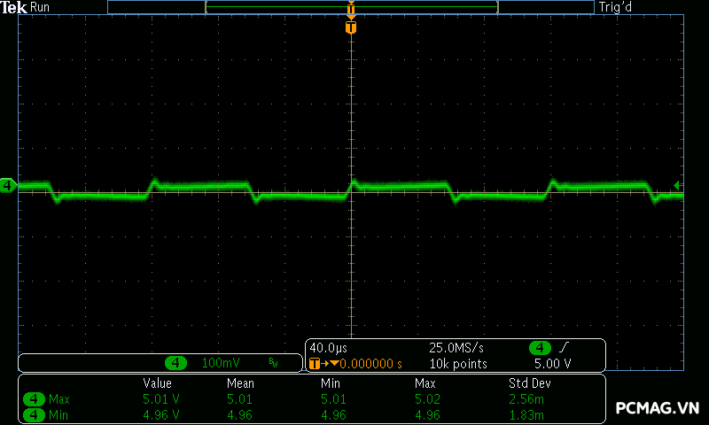Click the trigger level arrow on right edge
The height and width of the screenshot is (425, 709).
[x=677, y=185]
